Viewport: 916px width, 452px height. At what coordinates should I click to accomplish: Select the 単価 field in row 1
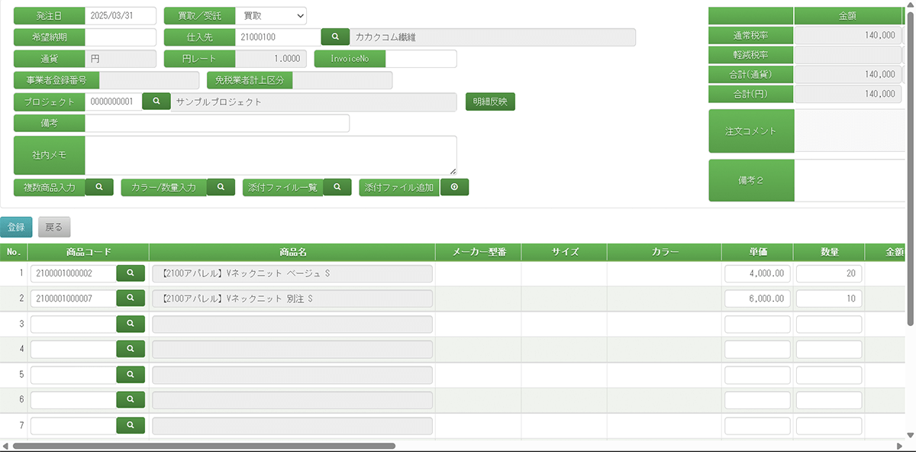point(757,273)
